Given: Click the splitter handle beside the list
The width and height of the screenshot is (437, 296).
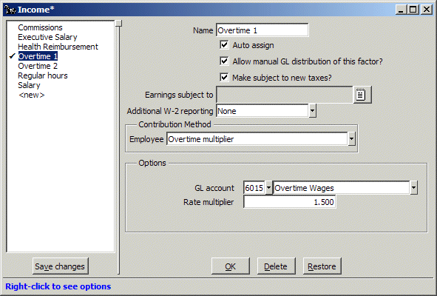Looking at the screenshot, I should (x=119, y=23).
